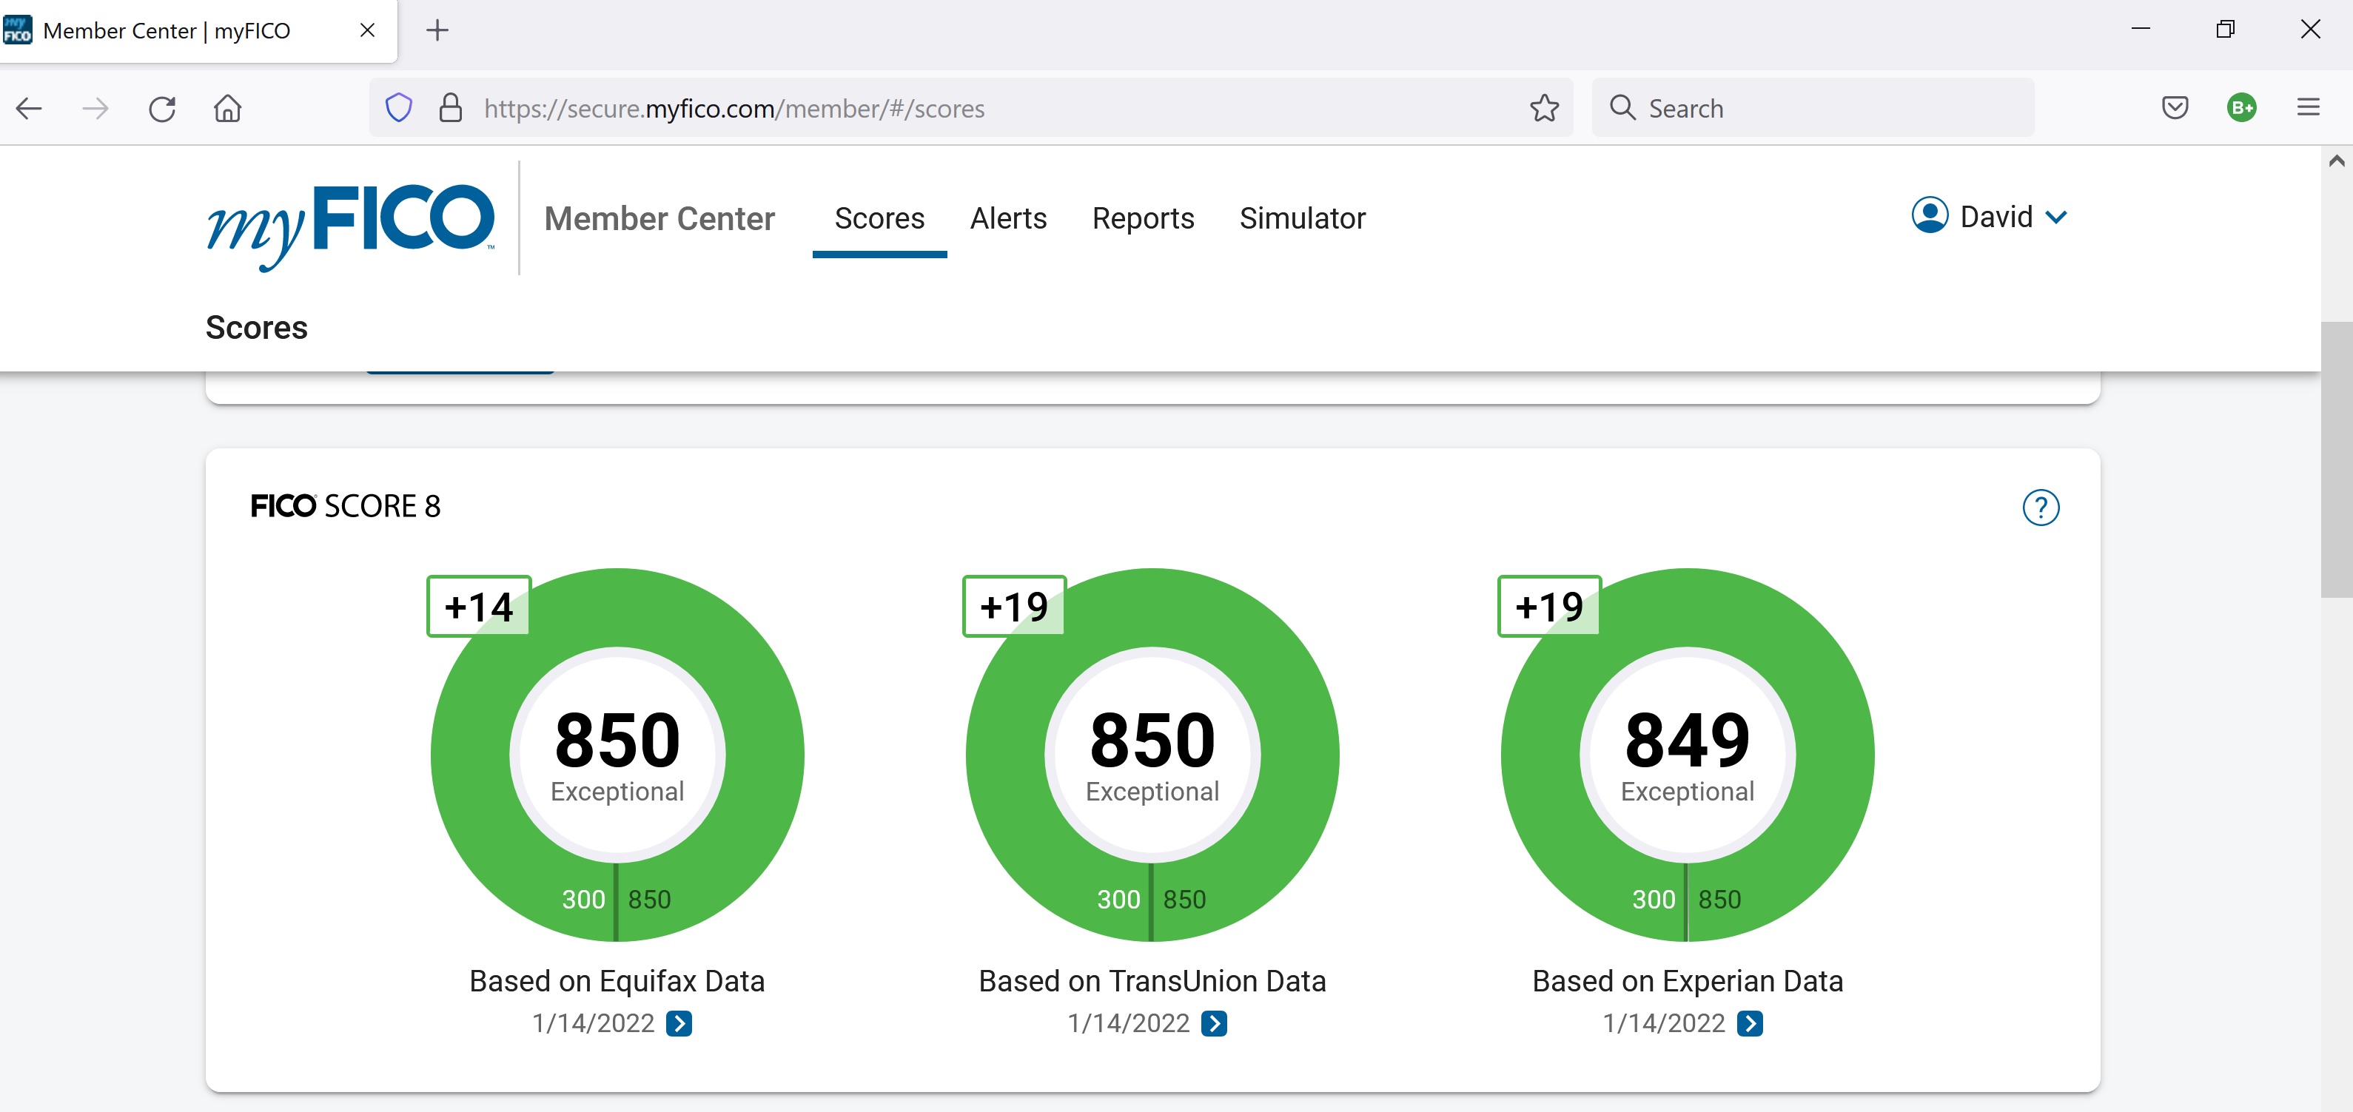This screenshot has width=2353, height=1112.
Task: Close the browser window
Action: (x=2310, y=29)
